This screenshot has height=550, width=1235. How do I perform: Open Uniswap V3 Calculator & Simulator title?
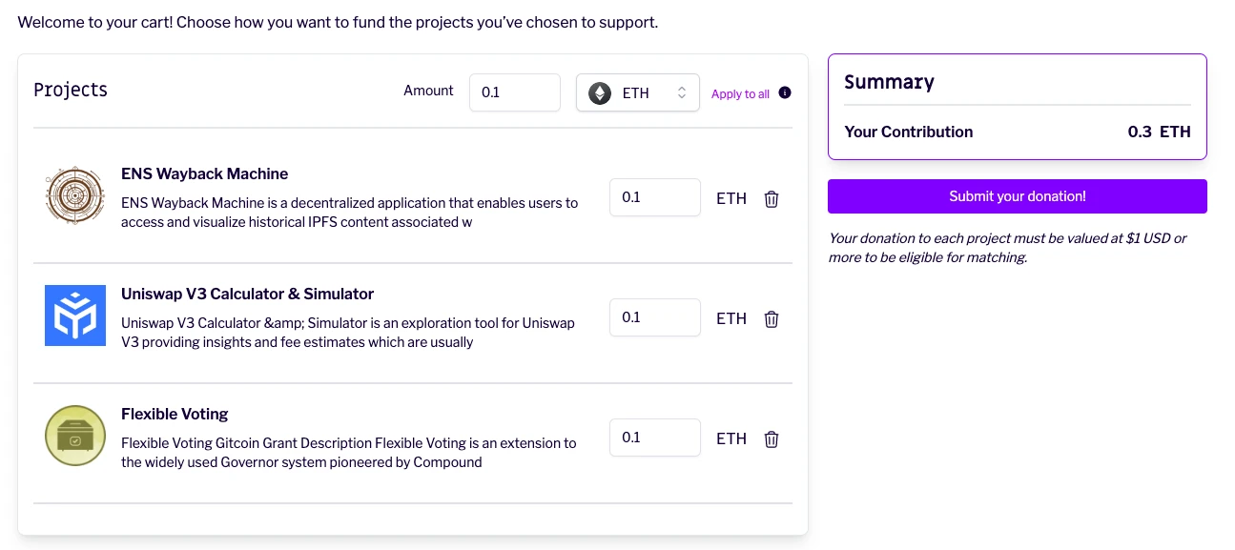coord(247,294)
